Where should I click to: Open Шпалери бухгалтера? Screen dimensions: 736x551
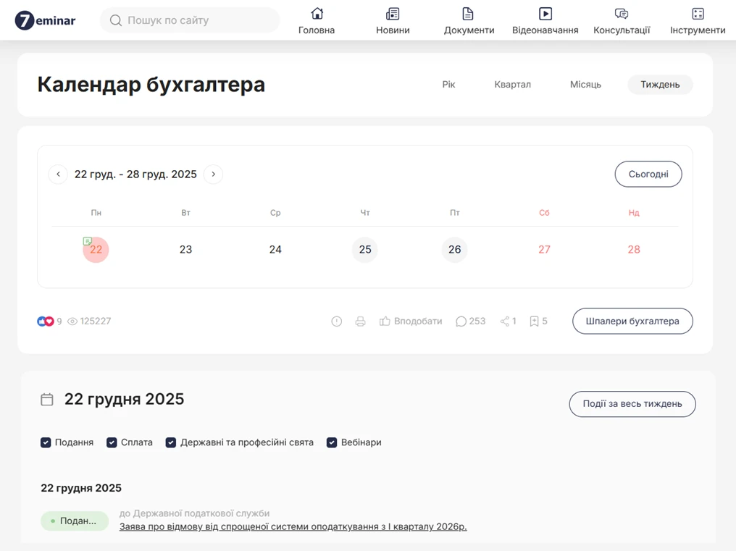[x=632, y=321]
